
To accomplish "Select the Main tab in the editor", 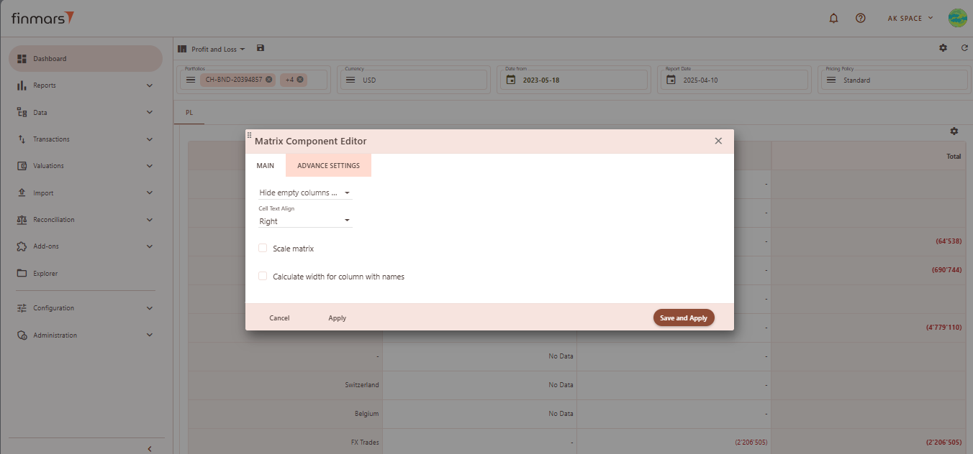I will (x=265, y=166).
